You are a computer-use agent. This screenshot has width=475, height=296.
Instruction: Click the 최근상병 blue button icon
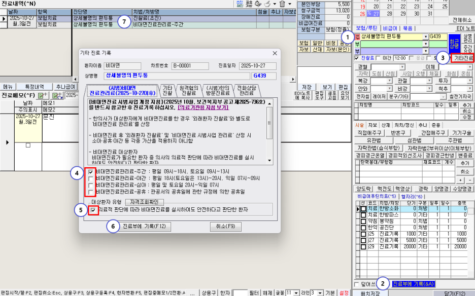(x=454, y=44)
